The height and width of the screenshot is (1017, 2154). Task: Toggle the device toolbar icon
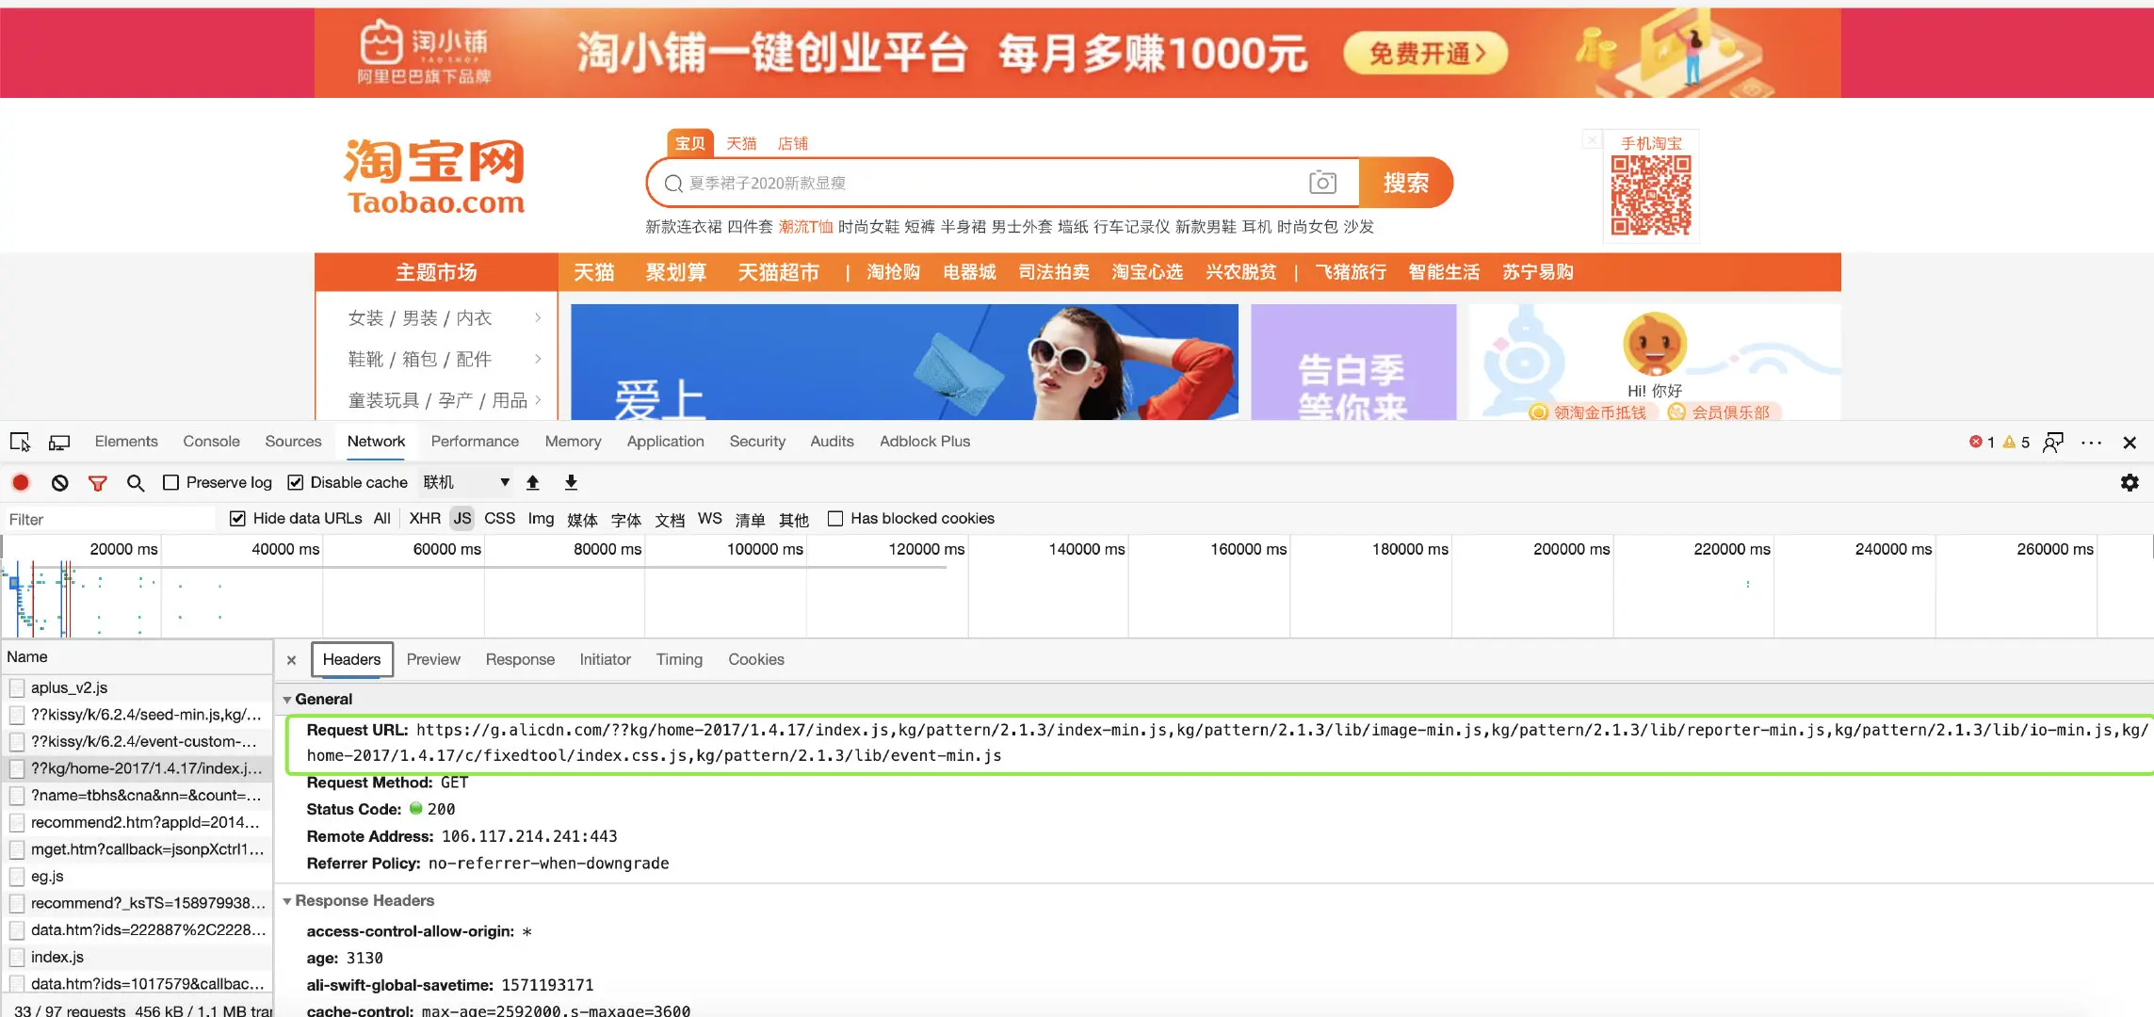(x=59, y=442)
